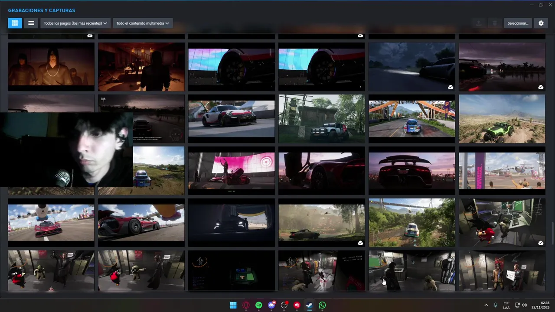Open the settings gear in Grabaciones y Capturas

click(541, 23)
